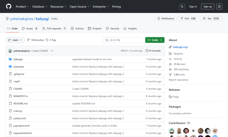
Task: Switch to the Security tab
Action: [113, 29]
